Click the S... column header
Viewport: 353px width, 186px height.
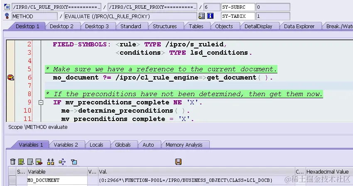pos(21,172)
